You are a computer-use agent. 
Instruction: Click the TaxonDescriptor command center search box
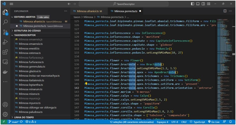[x=124, y=4]
